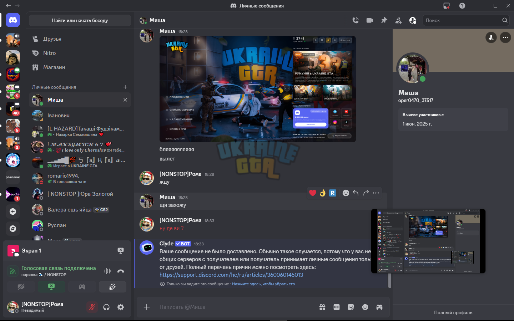514x321 pixels.
Task: Start an activity with gamepad button
Action: point(82,287)
